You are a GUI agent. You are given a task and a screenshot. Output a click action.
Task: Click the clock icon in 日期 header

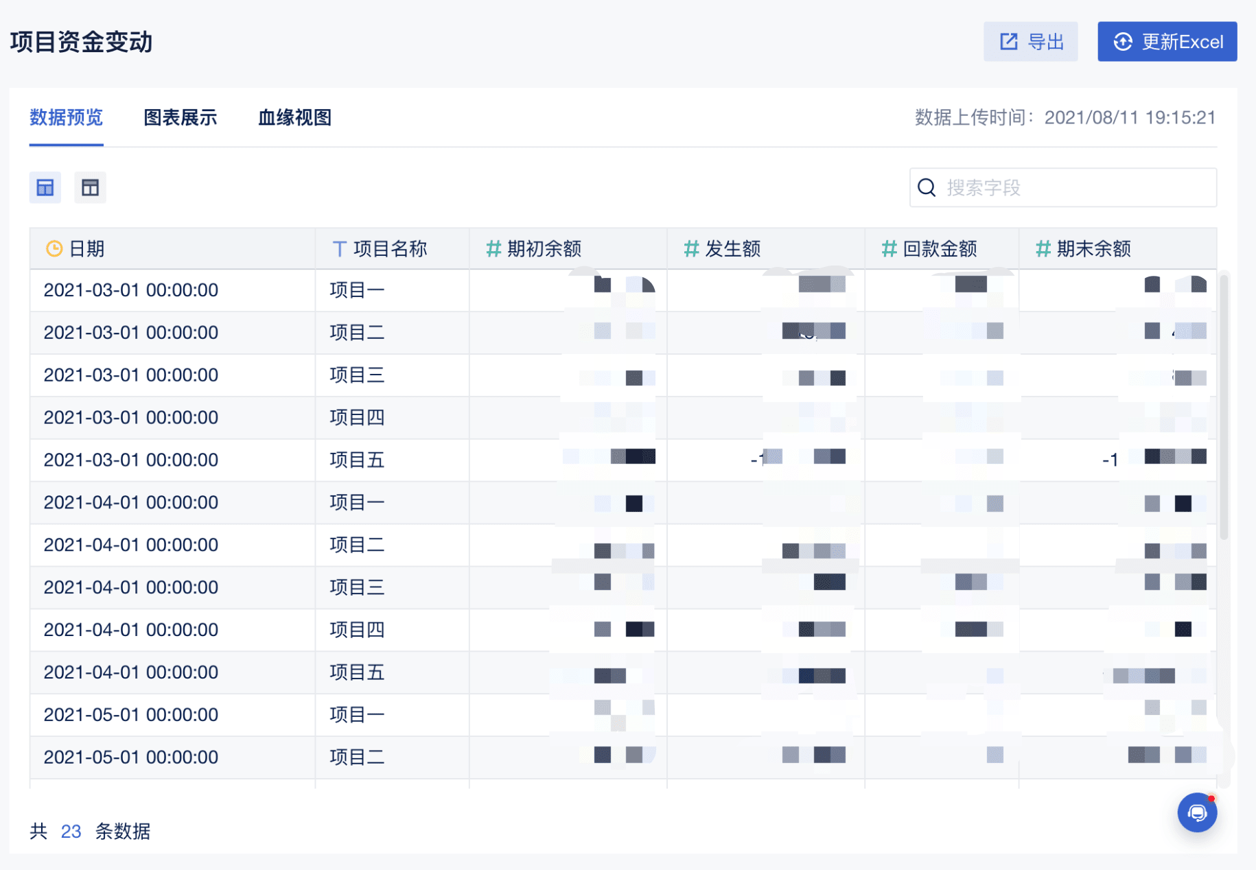pyautogui.click(x=54, y=248)
